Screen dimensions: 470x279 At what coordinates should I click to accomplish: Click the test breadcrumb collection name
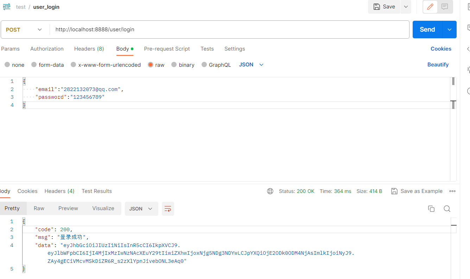(x=21, y=7)
